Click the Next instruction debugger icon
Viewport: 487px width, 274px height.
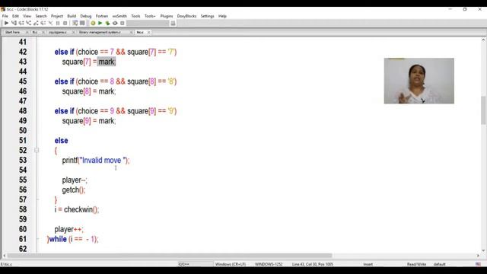[43, 23]
